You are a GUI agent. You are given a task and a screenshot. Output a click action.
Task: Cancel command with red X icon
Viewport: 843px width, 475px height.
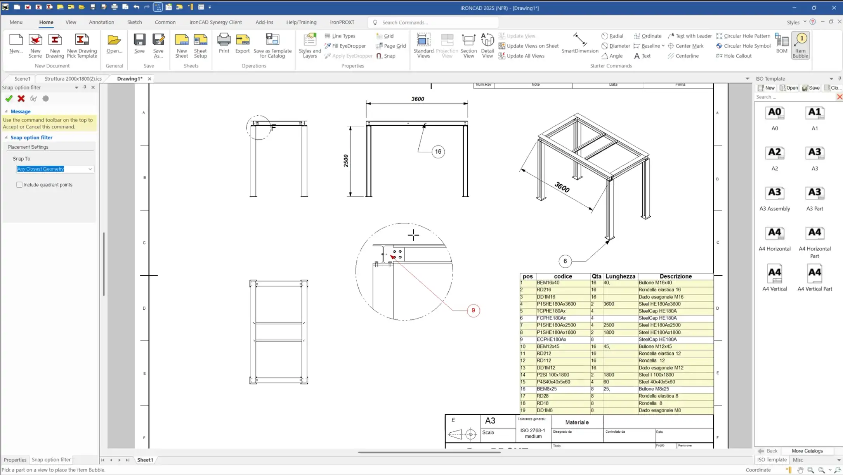(21, 99)
